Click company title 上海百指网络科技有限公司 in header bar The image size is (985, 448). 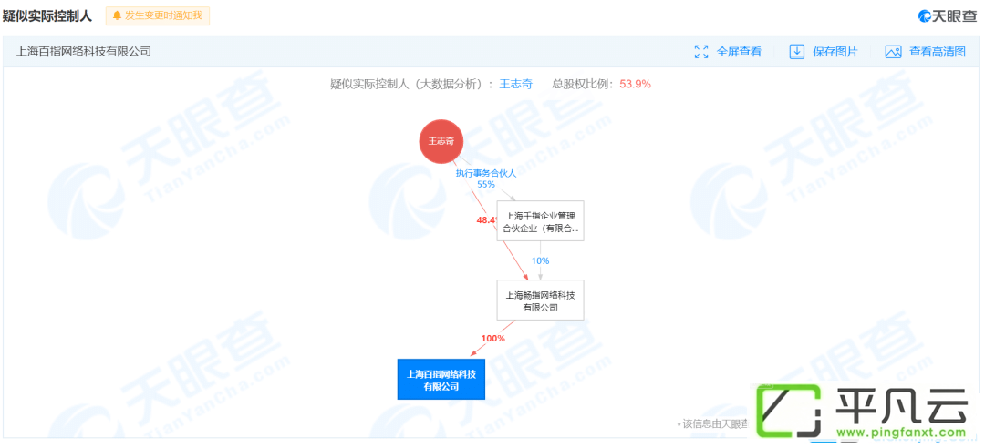click(x=84, y=52)
